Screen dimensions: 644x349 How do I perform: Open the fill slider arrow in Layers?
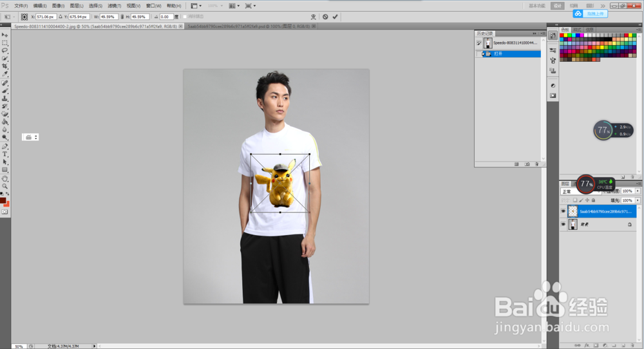pos(638,200)
